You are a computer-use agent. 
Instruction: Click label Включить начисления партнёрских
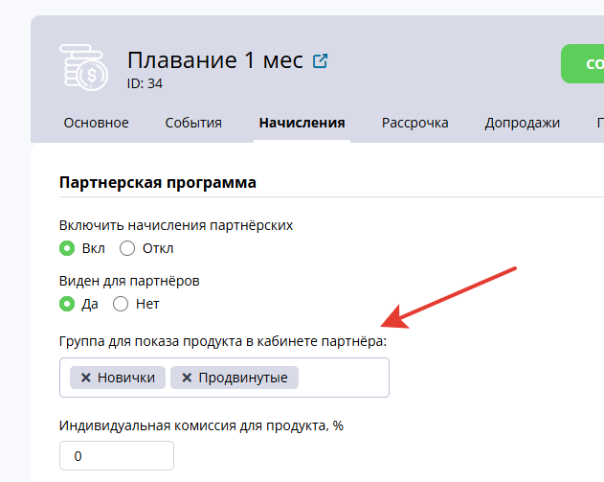click(x=176, y=225)
